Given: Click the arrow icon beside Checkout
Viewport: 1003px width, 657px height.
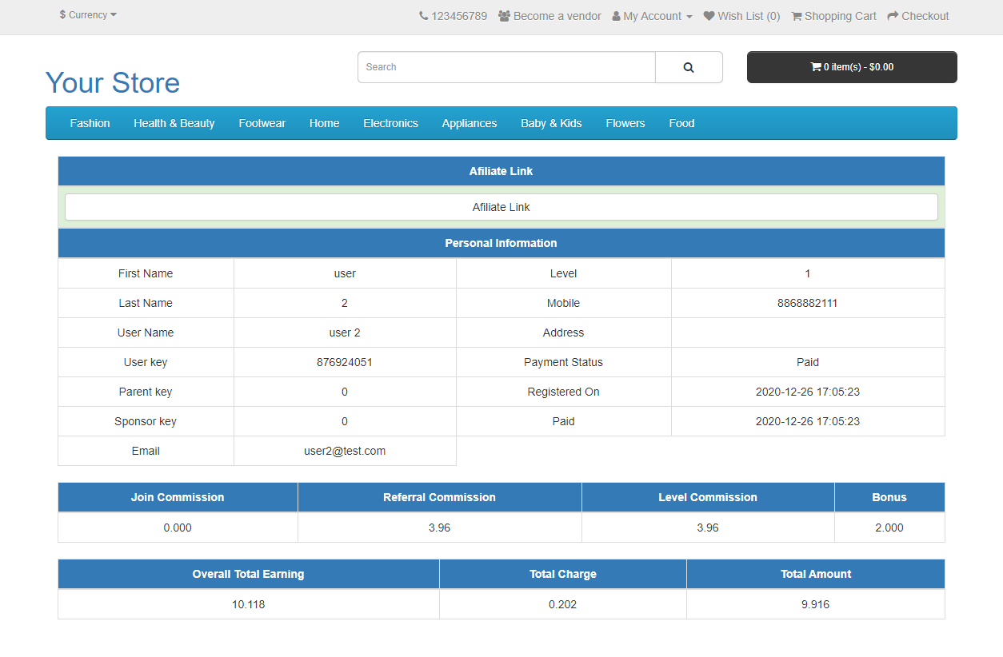Looking at the screenshot, I should pyautogui.click(x=891, y=15).
